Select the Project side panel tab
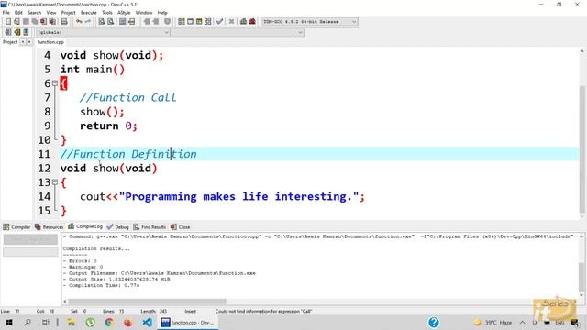The width and height of the screenshot is (587, 330). (x=10, y=42)
